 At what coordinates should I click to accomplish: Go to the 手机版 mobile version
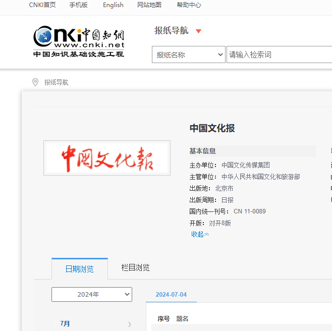pyautogui.click(x=78, y=5)
